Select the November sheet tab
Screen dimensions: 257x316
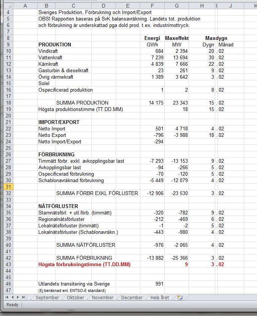(103, 297)
